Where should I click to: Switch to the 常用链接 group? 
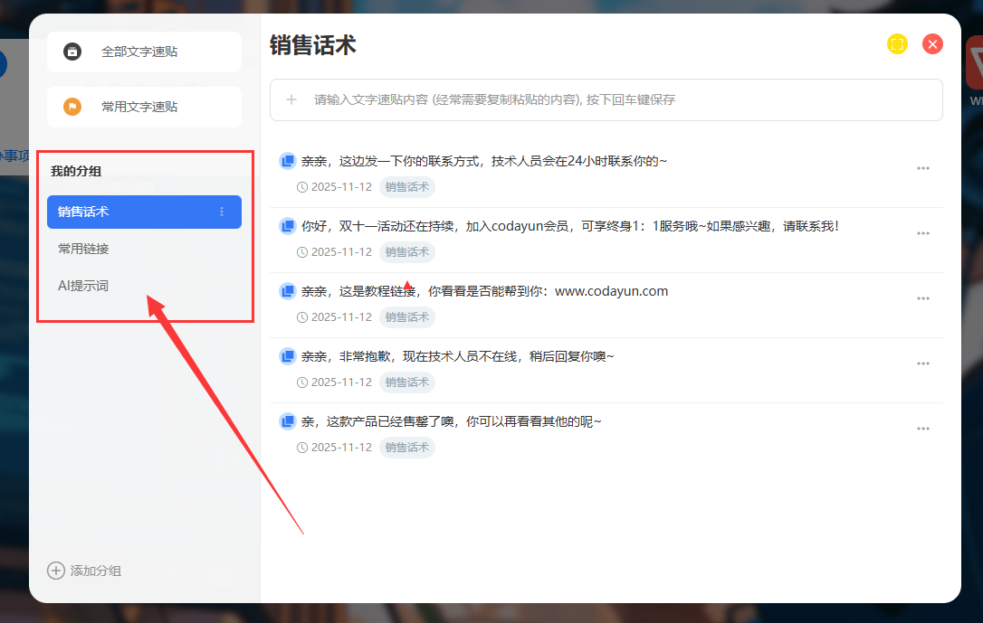pos(83,249)
